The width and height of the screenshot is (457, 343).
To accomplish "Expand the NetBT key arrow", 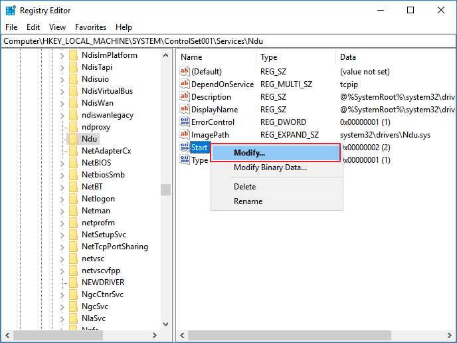I will click(62, 187).
